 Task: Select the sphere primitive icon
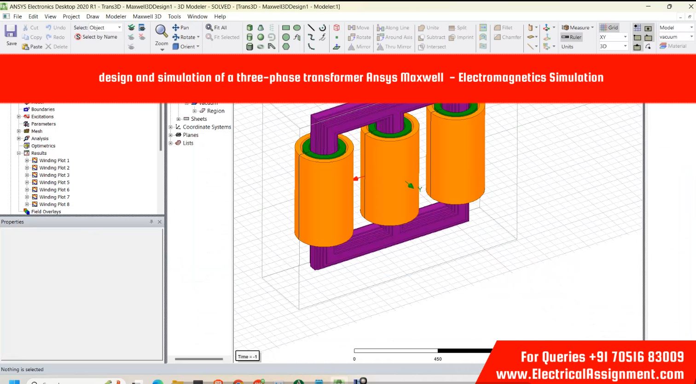pyautogui.click(x=261, y=37)
